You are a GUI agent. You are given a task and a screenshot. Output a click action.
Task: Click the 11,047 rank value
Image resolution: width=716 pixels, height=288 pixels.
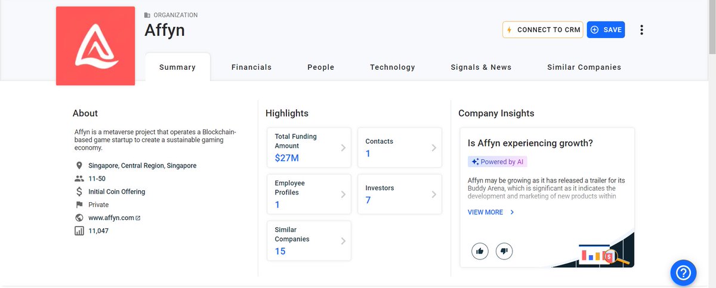pos(98,231)
